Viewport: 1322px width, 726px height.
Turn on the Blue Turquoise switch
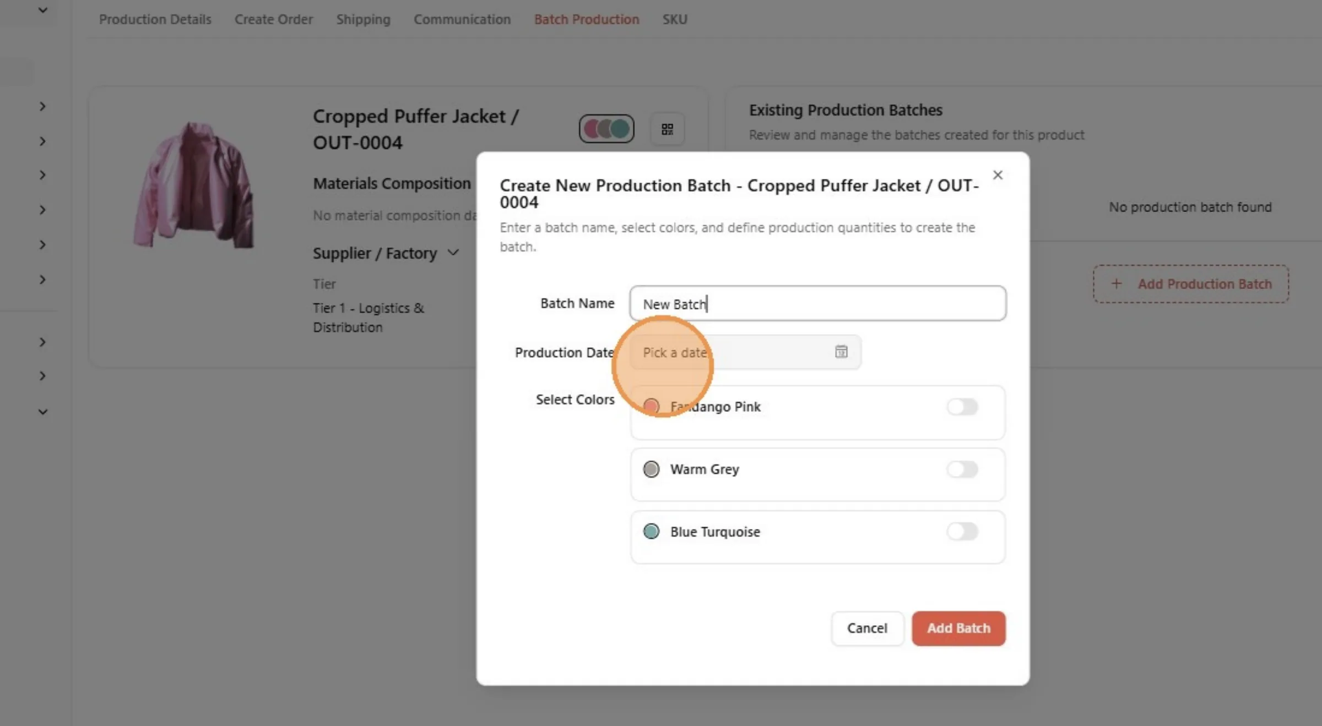962,532
